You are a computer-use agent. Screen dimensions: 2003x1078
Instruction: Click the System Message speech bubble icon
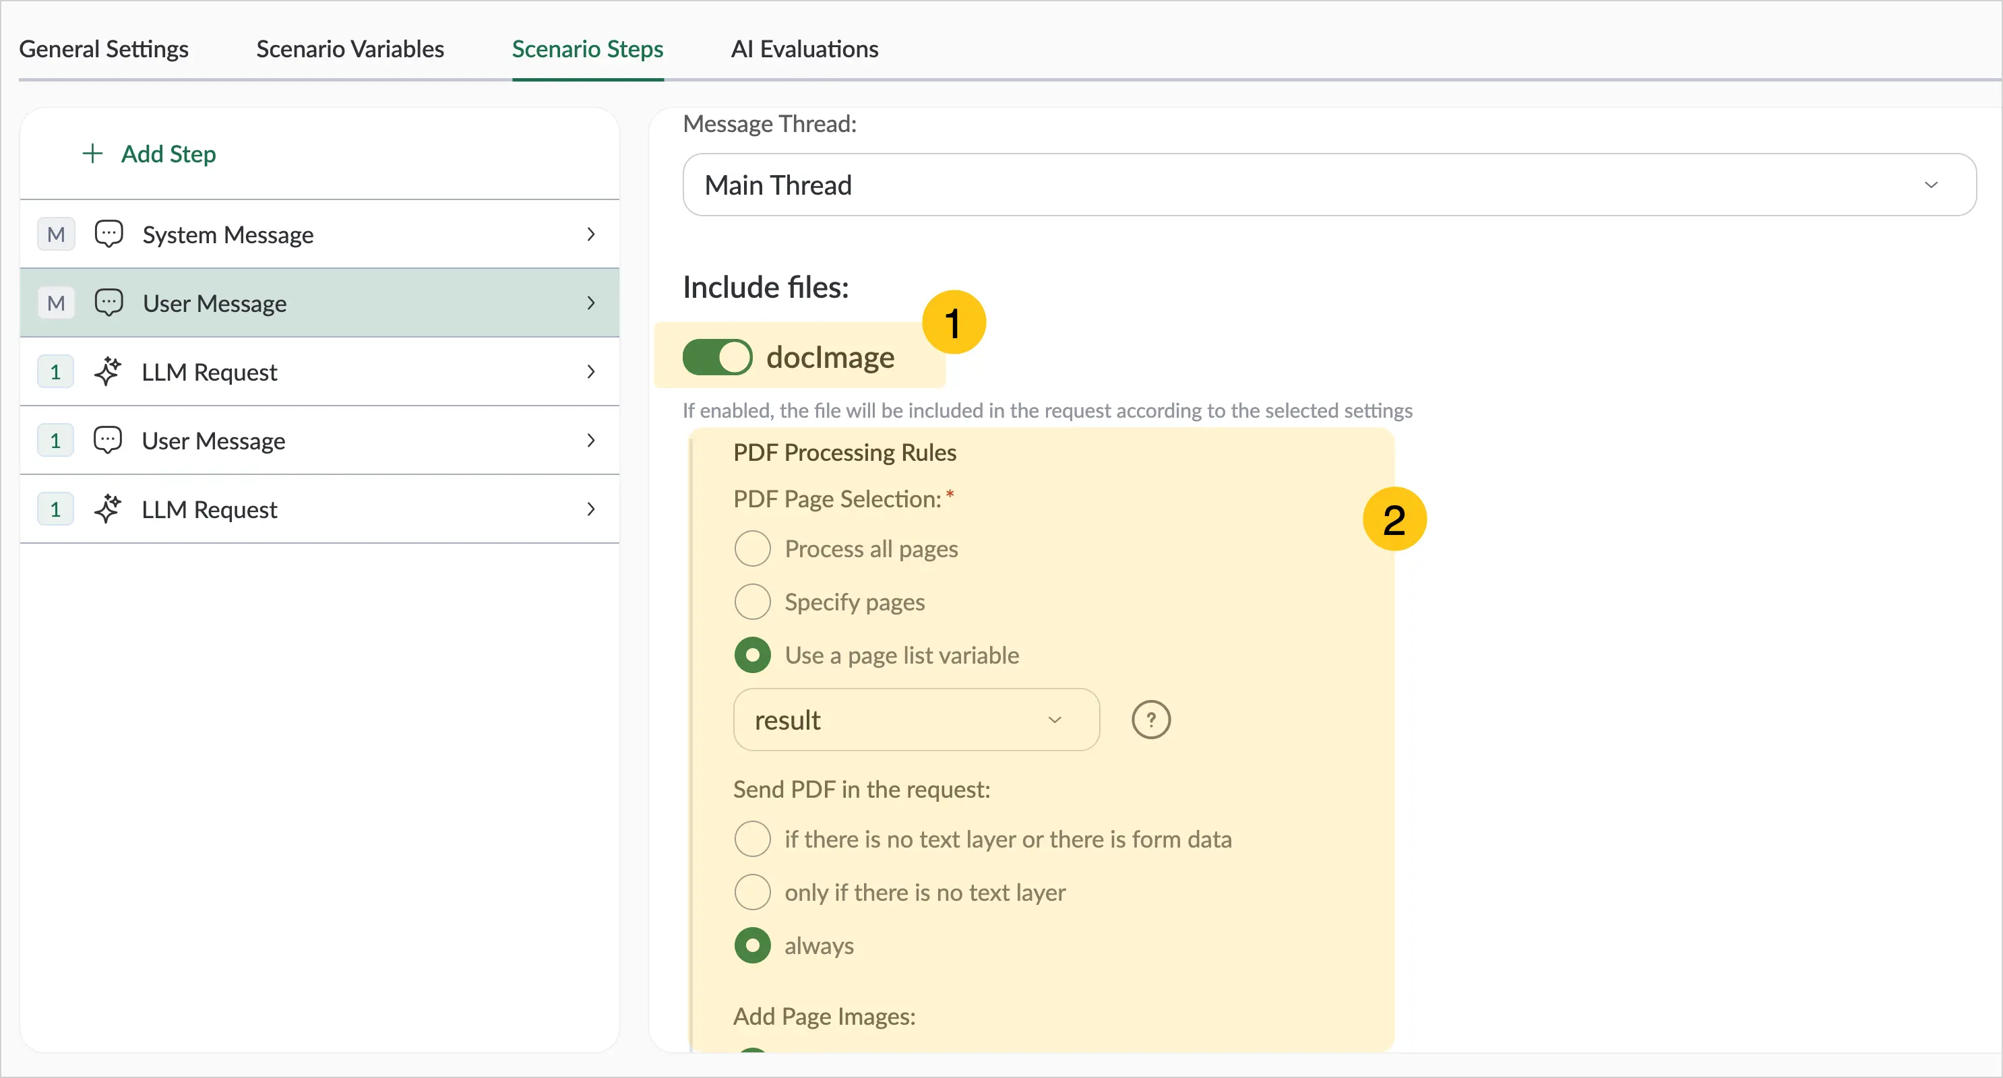click(x=109, y=234)
